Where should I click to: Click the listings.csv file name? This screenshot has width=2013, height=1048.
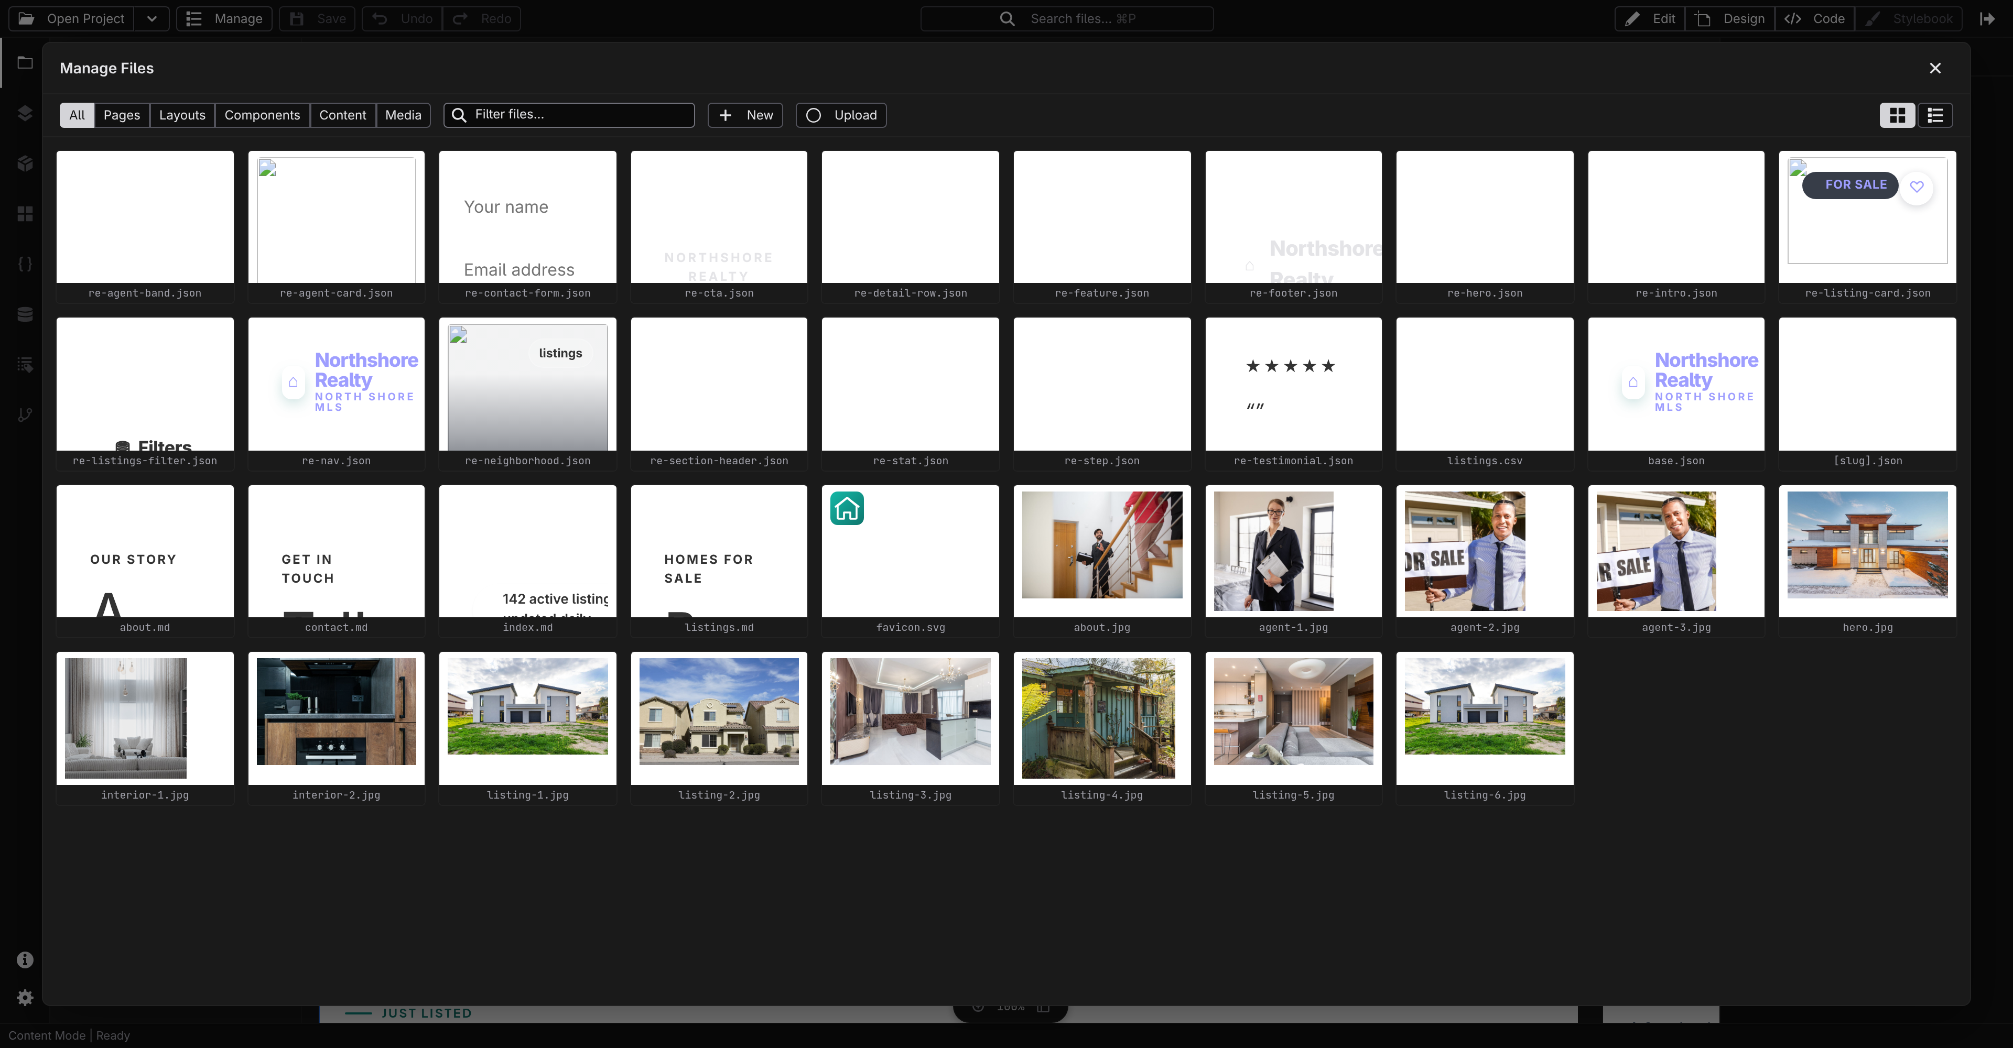pos(1485,461)
